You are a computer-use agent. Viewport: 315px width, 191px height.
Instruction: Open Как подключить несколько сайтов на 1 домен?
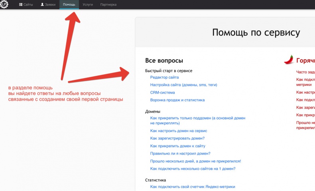pyautogui.click(x=193, y=169)
